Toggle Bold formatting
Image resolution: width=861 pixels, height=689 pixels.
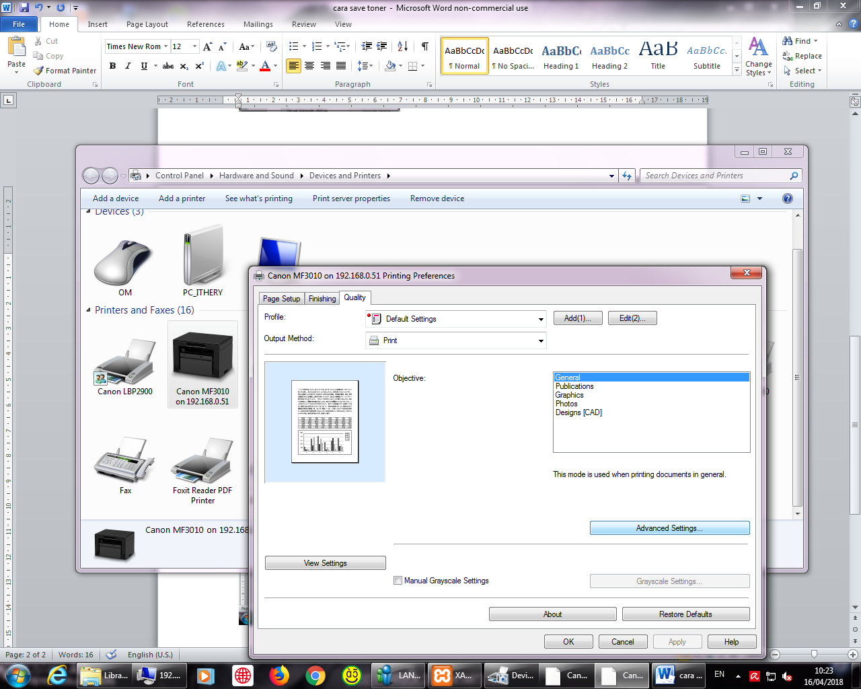[x=112, y=66]
